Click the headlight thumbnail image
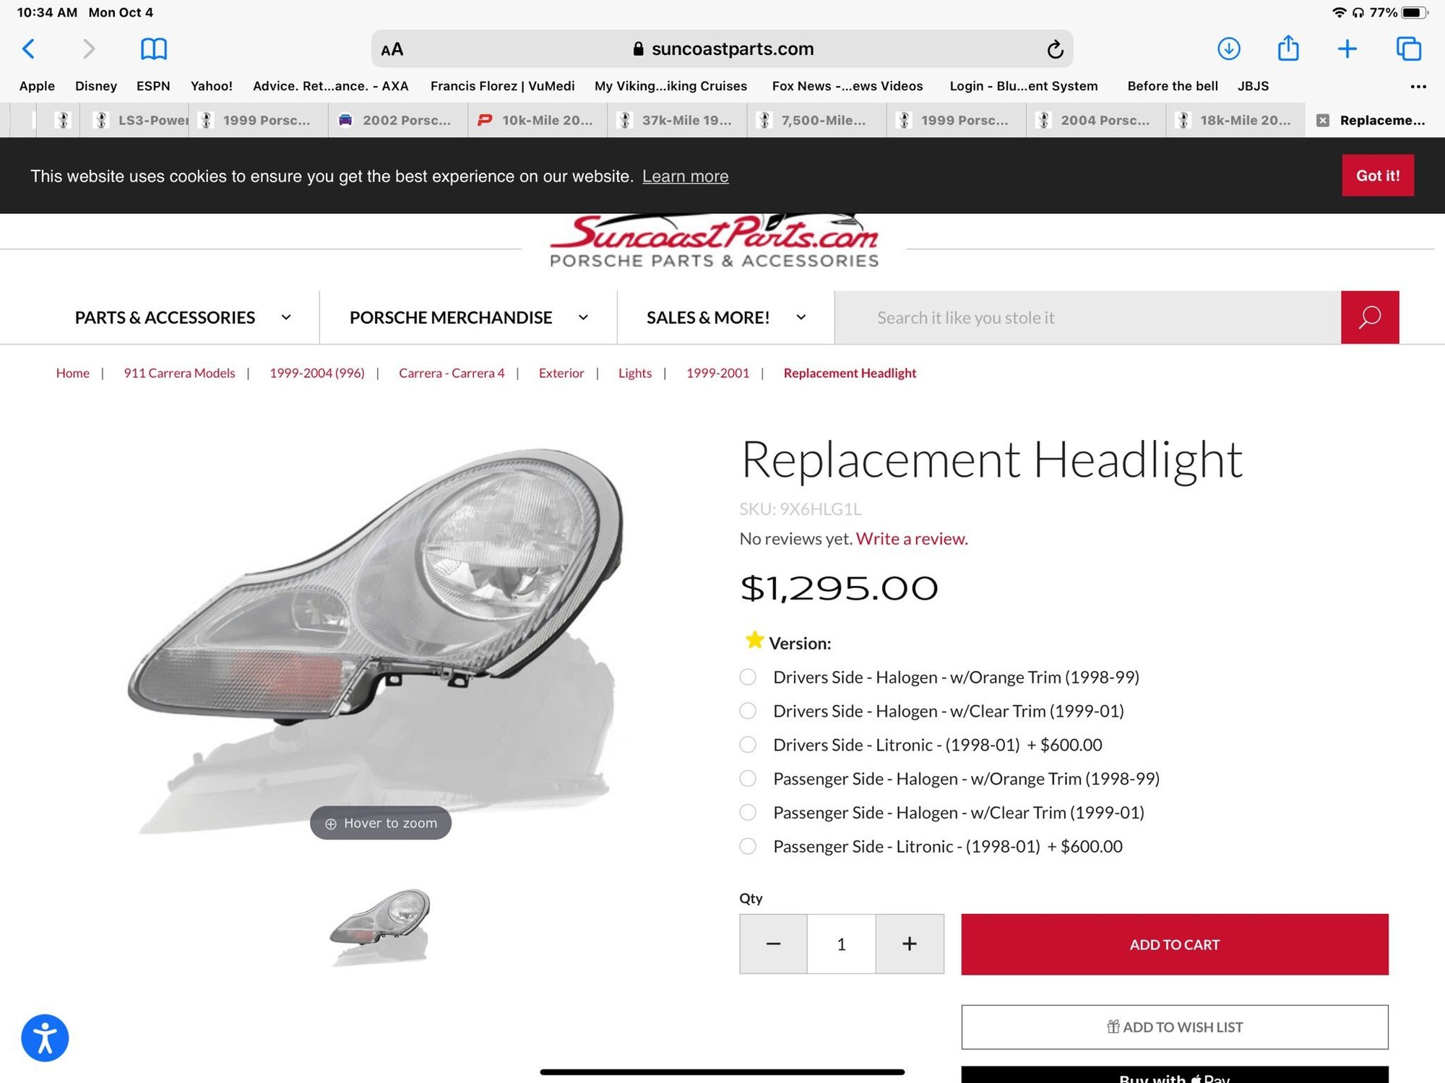Screen dimensions: 1445x1083 click(380, 927)
